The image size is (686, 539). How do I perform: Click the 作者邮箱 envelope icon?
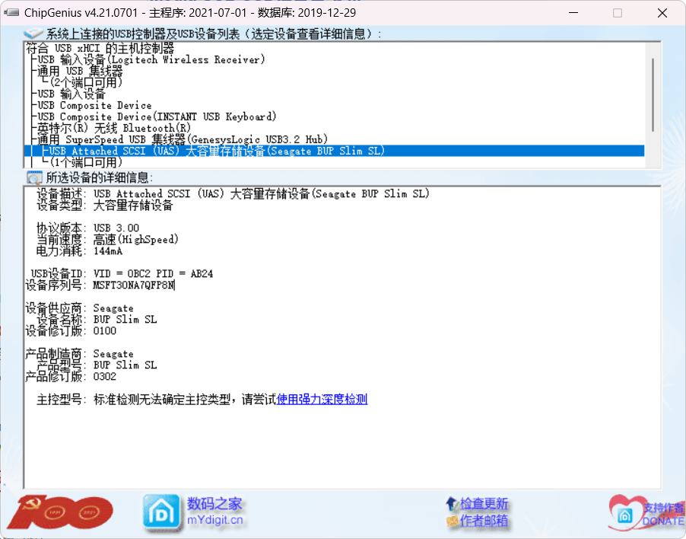click(452, 521)
